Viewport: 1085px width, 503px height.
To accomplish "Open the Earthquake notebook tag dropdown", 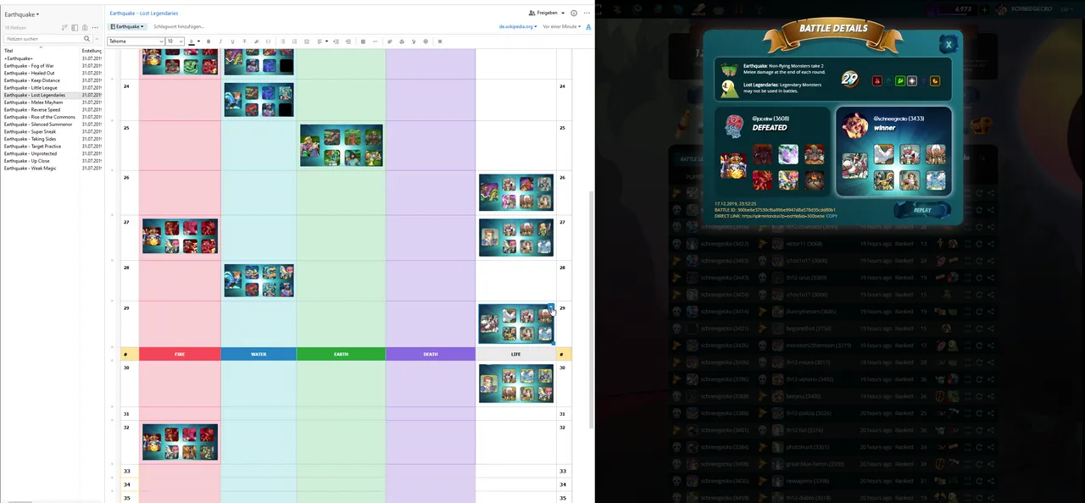I will tap(127, 27).
